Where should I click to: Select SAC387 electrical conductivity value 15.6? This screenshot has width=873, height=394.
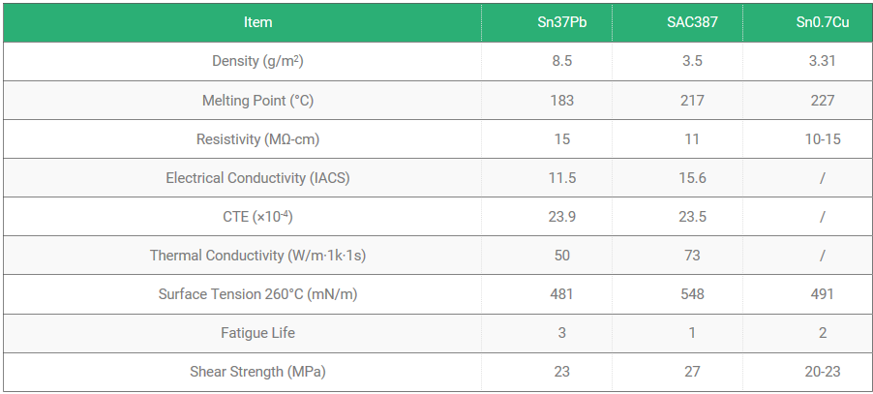[x=692, y=178]
